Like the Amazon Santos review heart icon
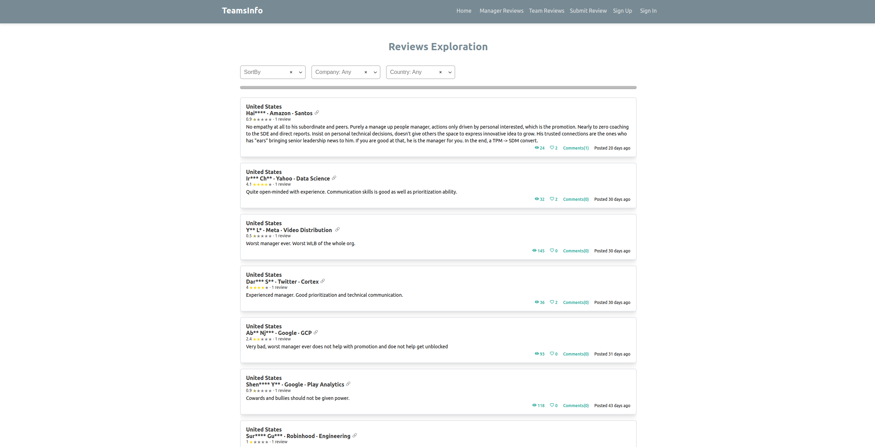This screenshot has height=447, width=875. [552, 148]
